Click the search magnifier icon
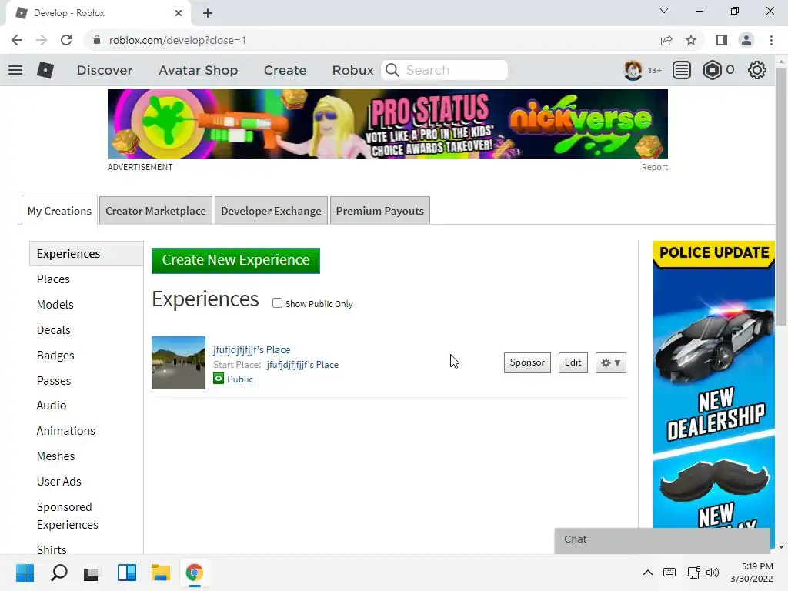Image resolution: width=788 pixels, height=591 pixels. (x=392, y=70)
